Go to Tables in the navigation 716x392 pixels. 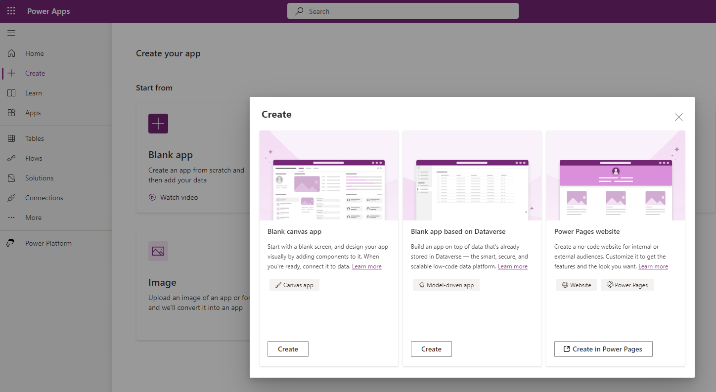pyautogui.click(x=56, y=138)
